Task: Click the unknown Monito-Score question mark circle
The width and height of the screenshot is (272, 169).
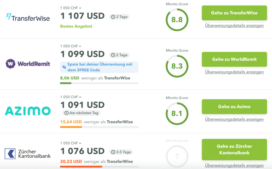Action: 177,156
